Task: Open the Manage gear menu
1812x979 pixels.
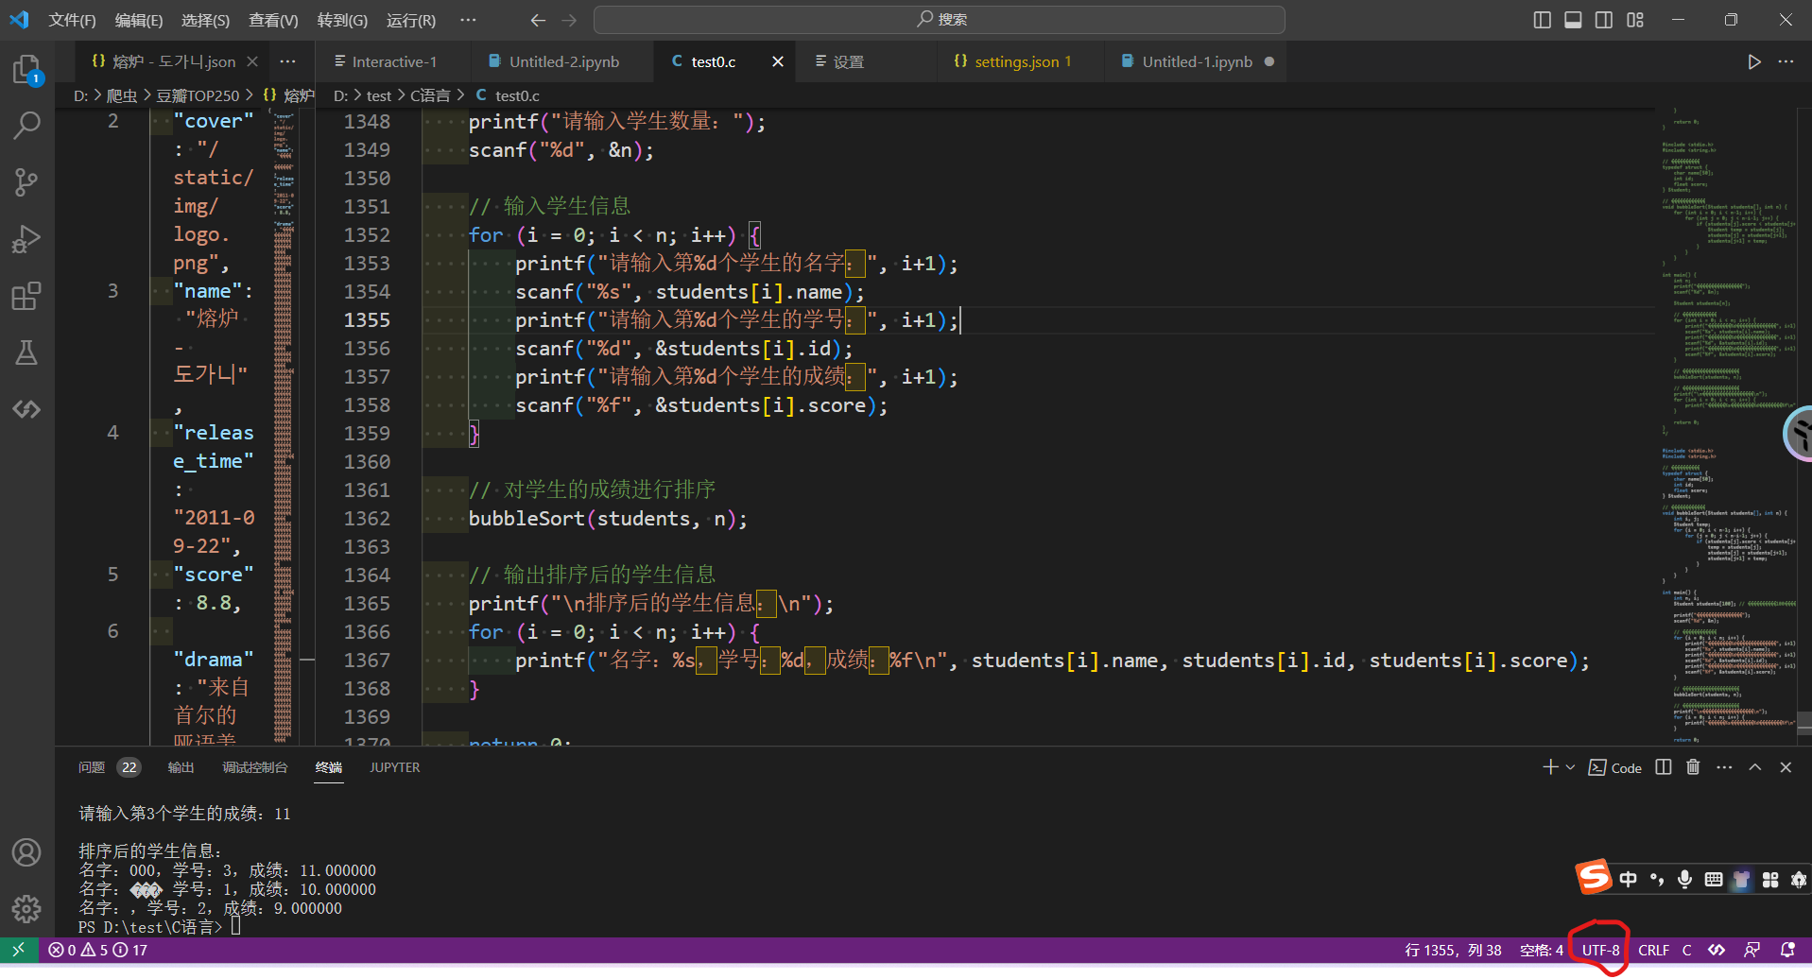Action: pos(26,909)
